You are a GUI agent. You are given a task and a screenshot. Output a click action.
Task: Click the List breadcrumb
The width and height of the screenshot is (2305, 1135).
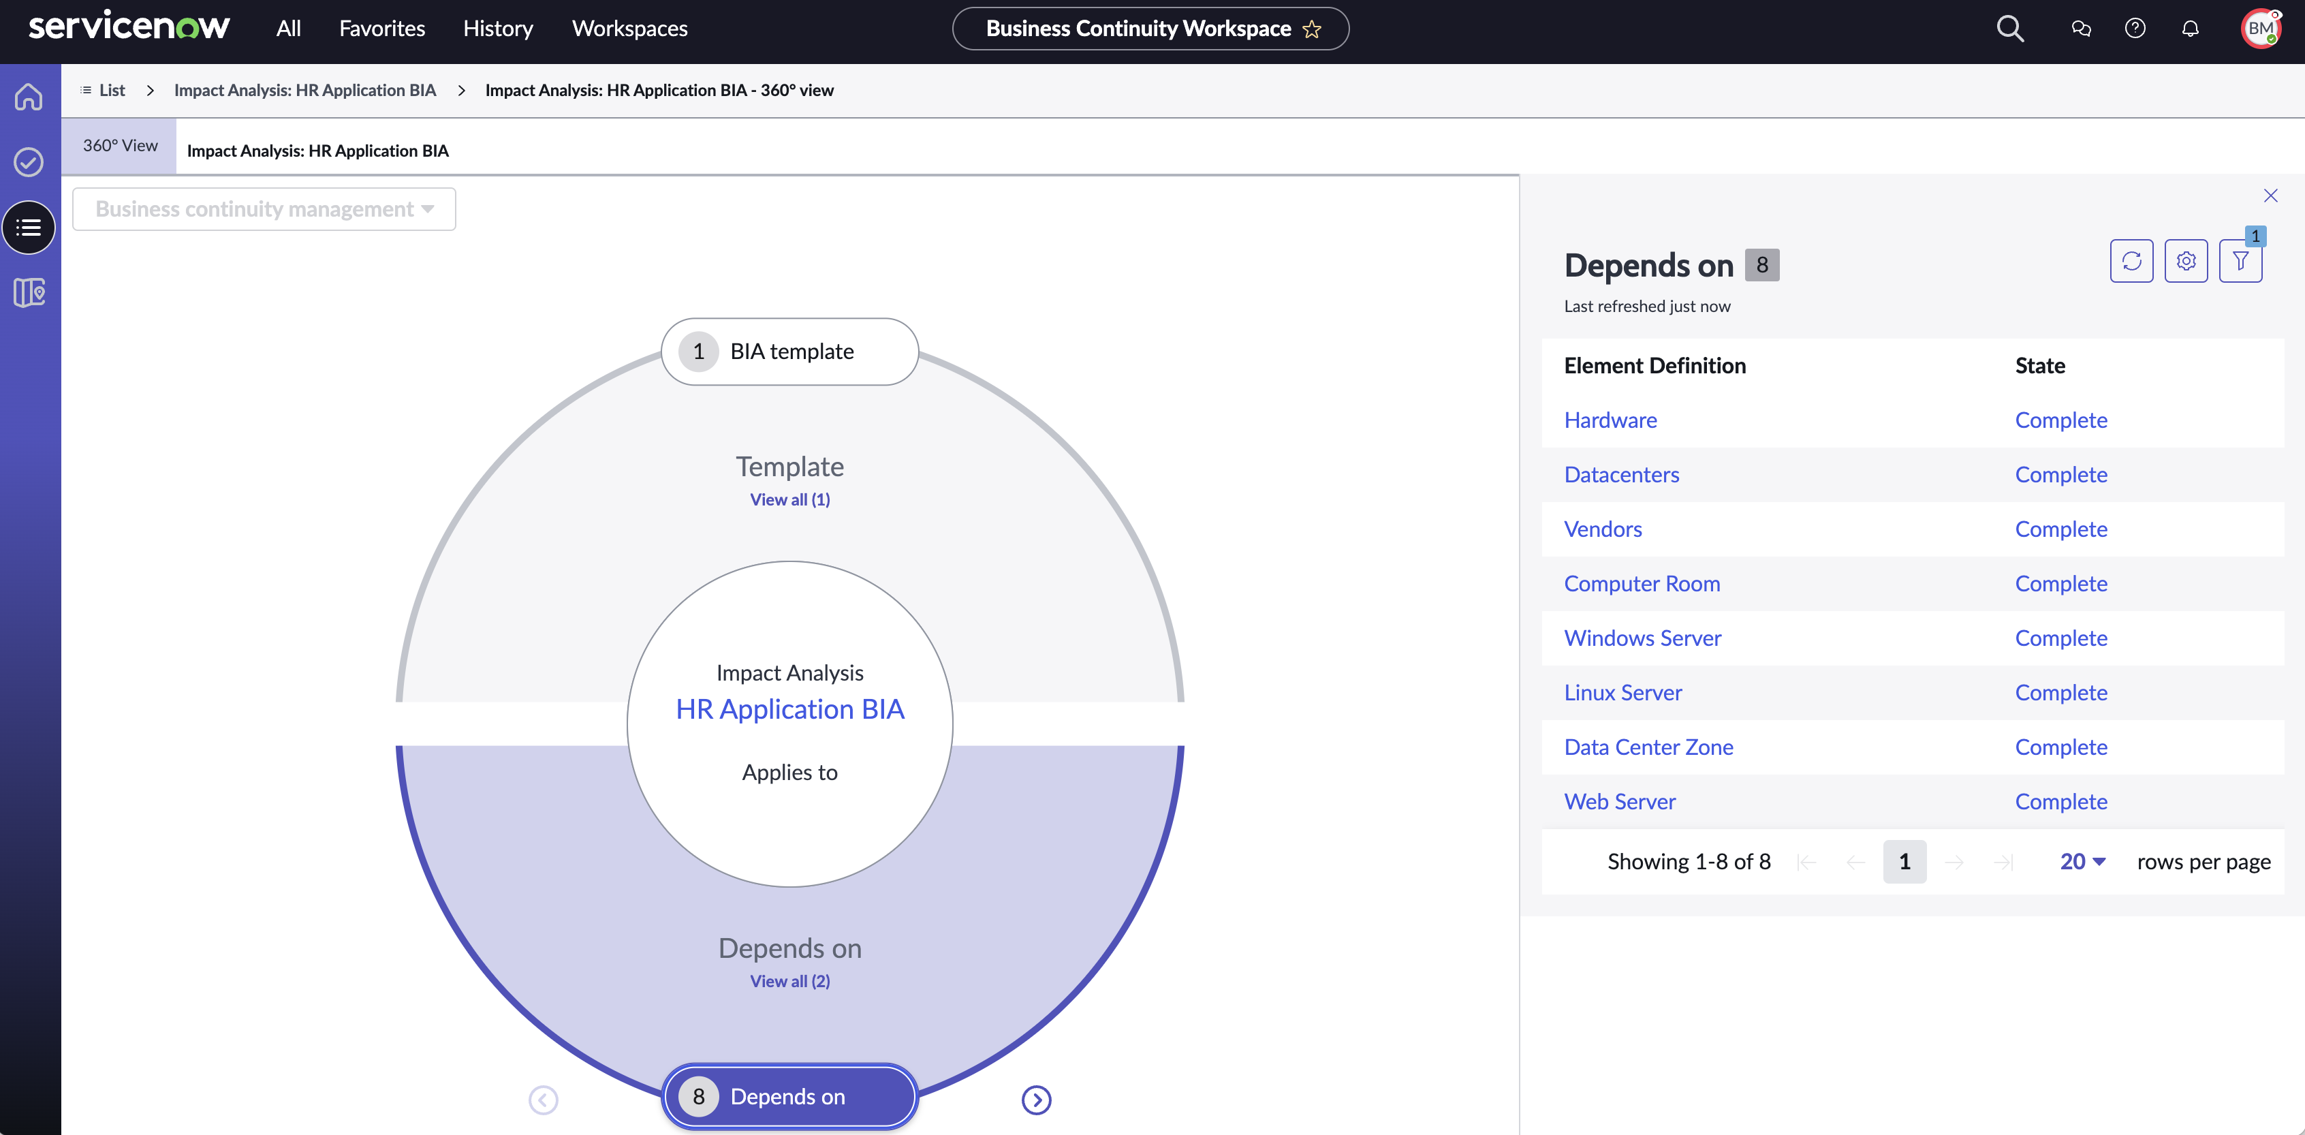tap(103, 89)
